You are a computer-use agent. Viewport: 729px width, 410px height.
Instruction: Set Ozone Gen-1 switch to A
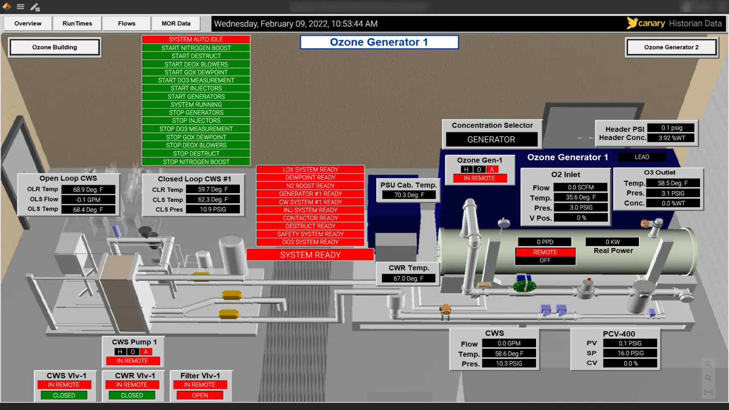(x=492, y=169)
